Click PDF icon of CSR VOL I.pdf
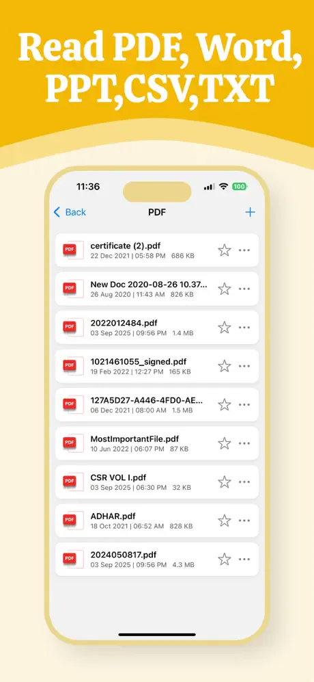Image resolution: width=314 pixels, height=682 pixels. (73, 482)
